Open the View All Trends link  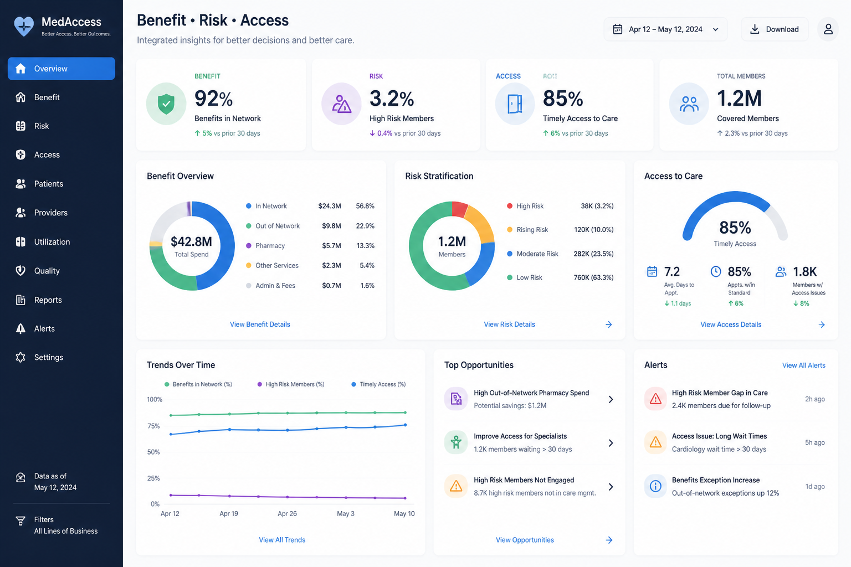tap(282, 540)
